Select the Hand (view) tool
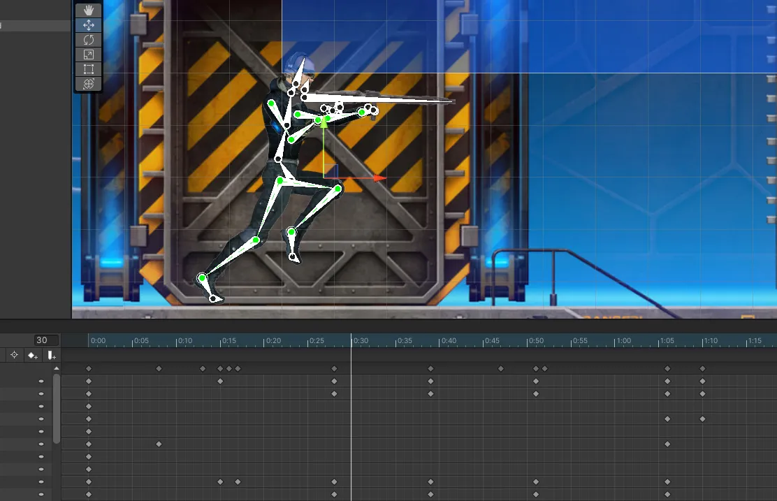 pos(89,10)
